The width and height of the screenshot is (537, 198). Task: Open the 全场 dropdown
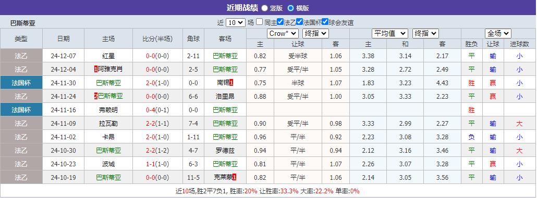point(498,33)
